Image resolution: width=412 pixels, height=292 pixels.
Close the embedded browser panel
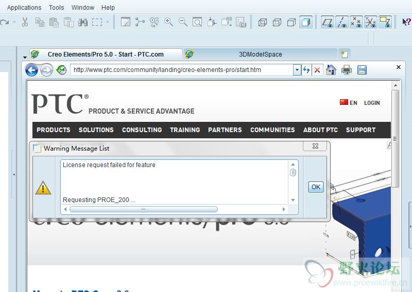coord(398,67)
